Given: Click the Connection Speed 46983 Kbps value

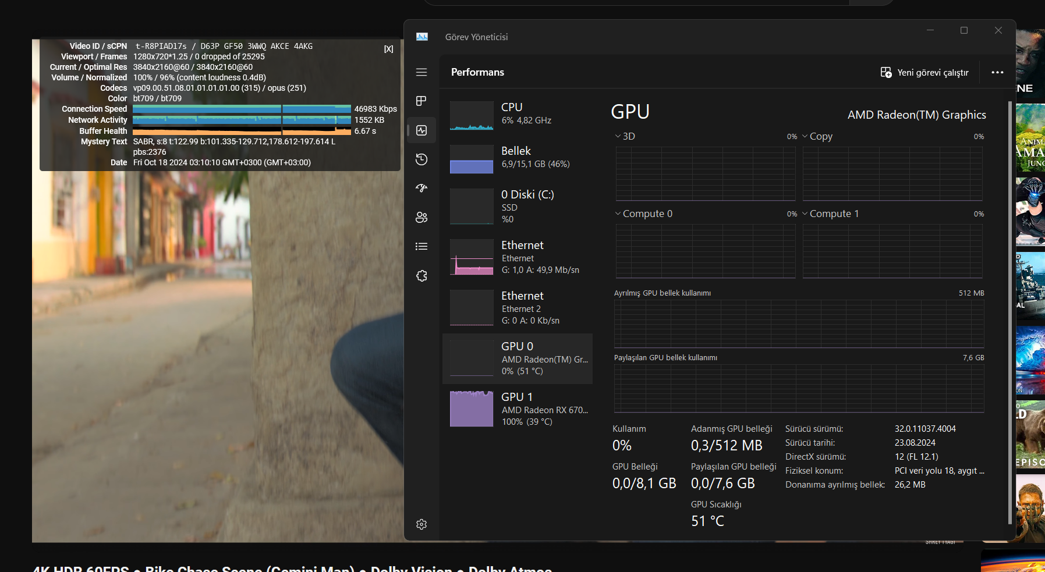Looking at the screenshot, I should (x=376, y=109).
